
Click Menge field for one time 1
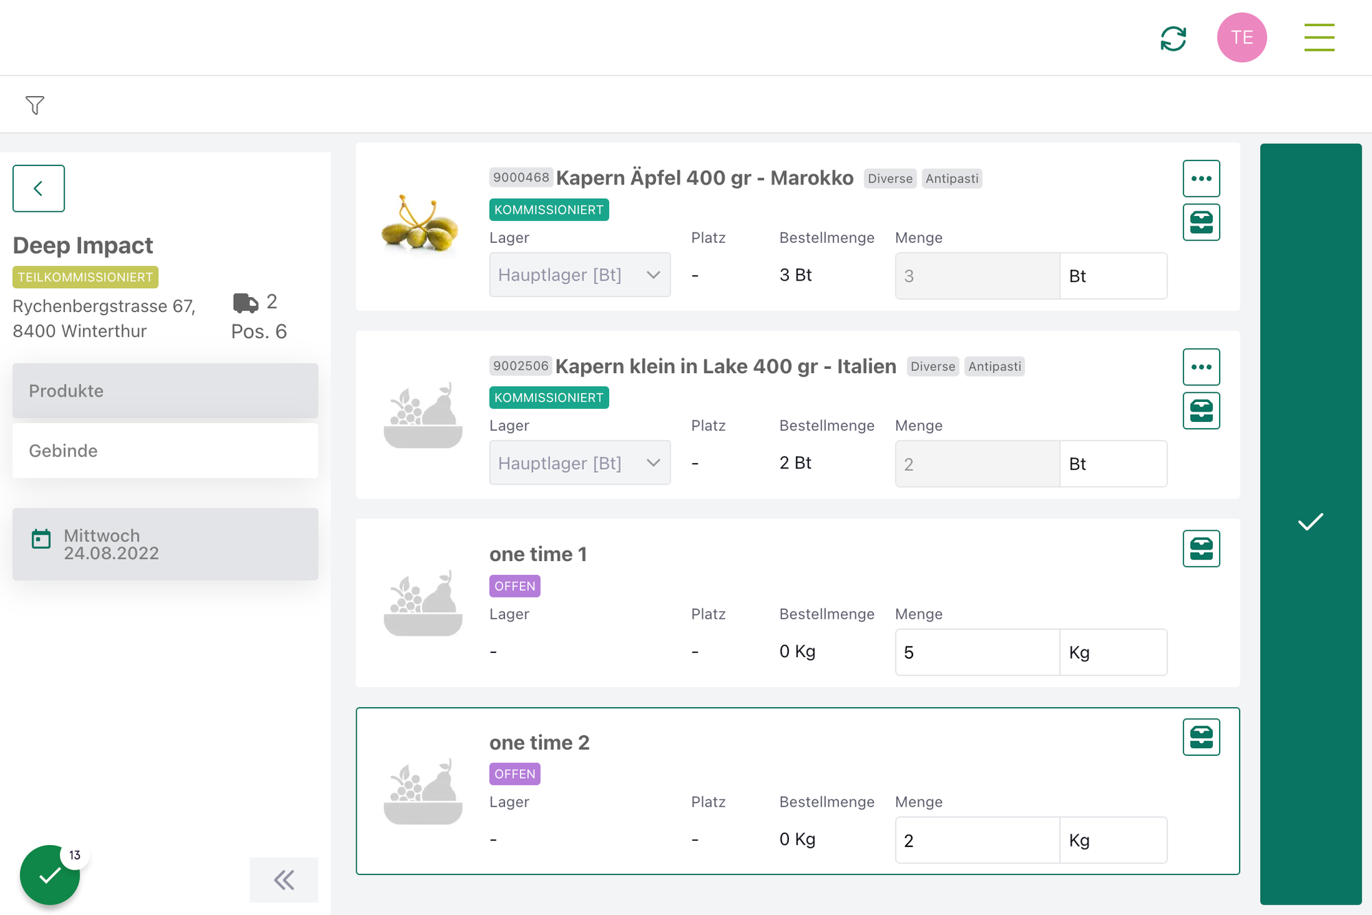976,652
